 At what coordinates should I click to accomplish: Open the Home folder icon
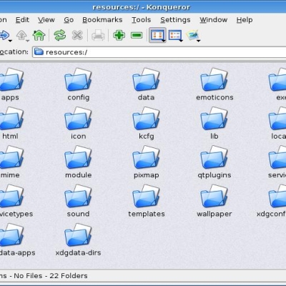point(39,35)
